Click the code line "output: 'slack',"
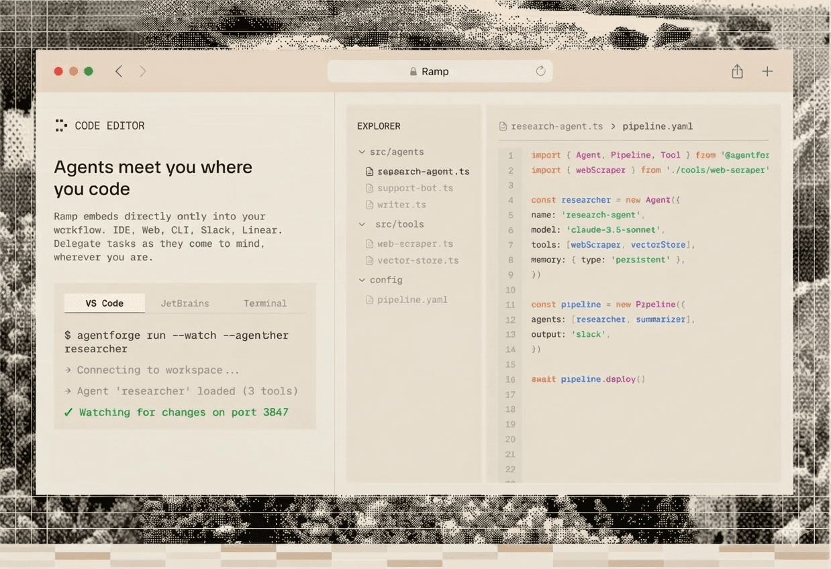 (x=571, y=334)
